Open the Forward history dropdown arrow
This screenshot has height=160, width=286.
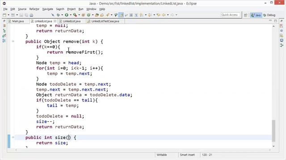(x=176, y=15)
